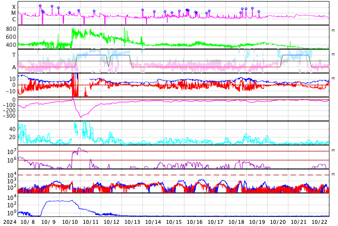Open the rt link beside the dashed red line
This screenshot has width=338, height=226.
coord(333,174)
